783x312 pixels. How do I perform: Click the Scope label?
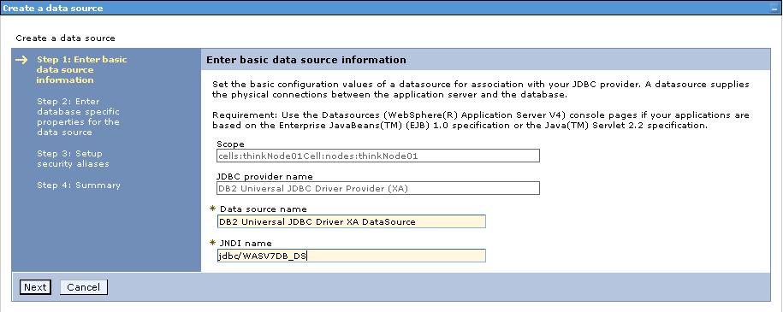coord(231,144)
